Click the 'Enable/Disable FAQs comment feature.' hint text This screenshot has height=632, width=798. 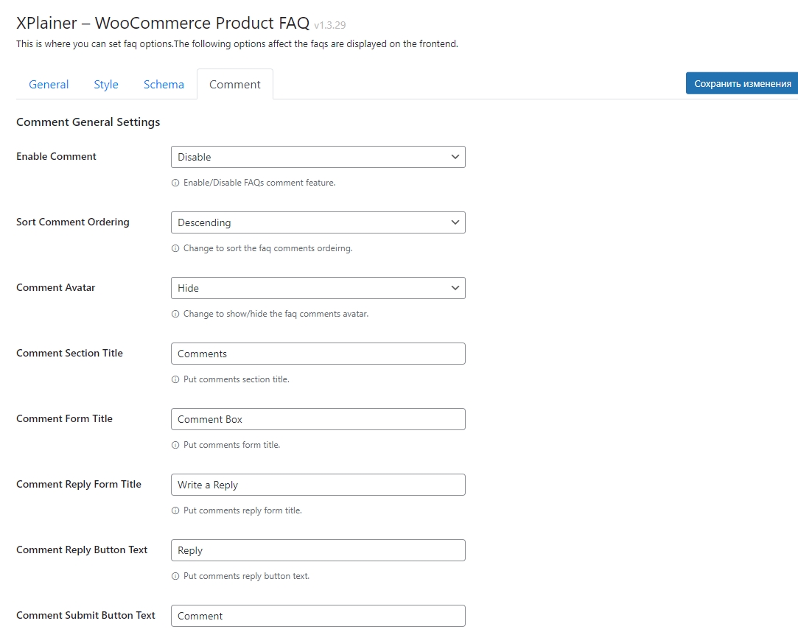point(259,183)
